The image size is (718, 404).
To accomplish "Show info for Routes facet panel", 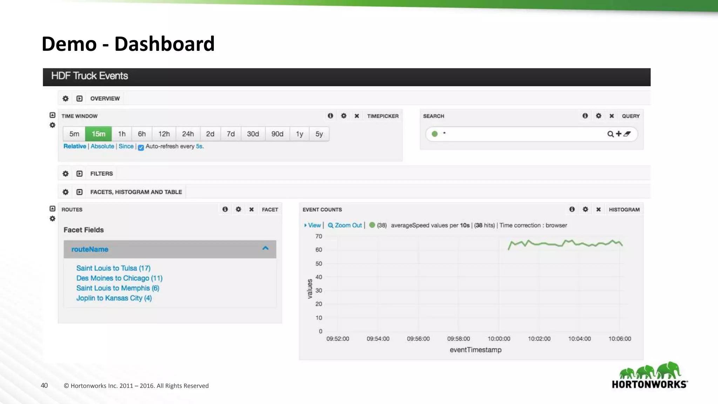I will point(225,209).
